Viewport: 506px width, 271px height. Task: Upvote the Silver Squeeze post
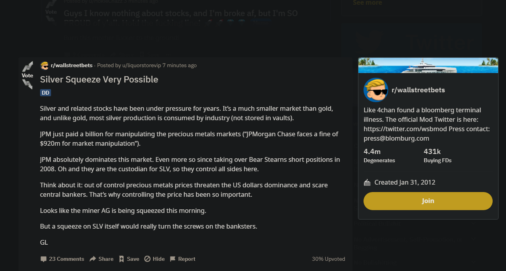[x=27, y=66]
